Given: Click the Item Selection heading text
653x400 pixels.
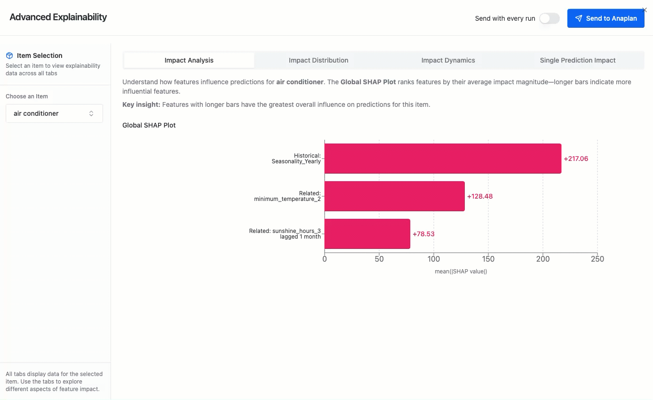Looking at the screenshot, I should coord(40,56).
